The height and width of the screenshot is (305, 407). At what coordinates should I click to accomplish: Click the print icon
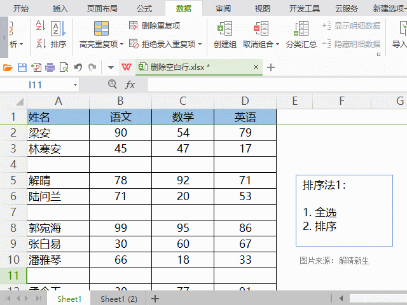pyautogui.click(x=50, y=68)
